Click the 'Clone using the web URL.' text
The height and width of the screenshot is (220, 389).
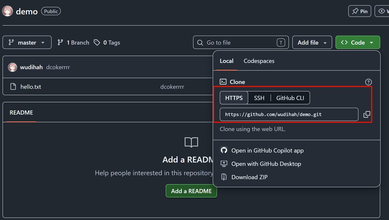click(252, 129)
